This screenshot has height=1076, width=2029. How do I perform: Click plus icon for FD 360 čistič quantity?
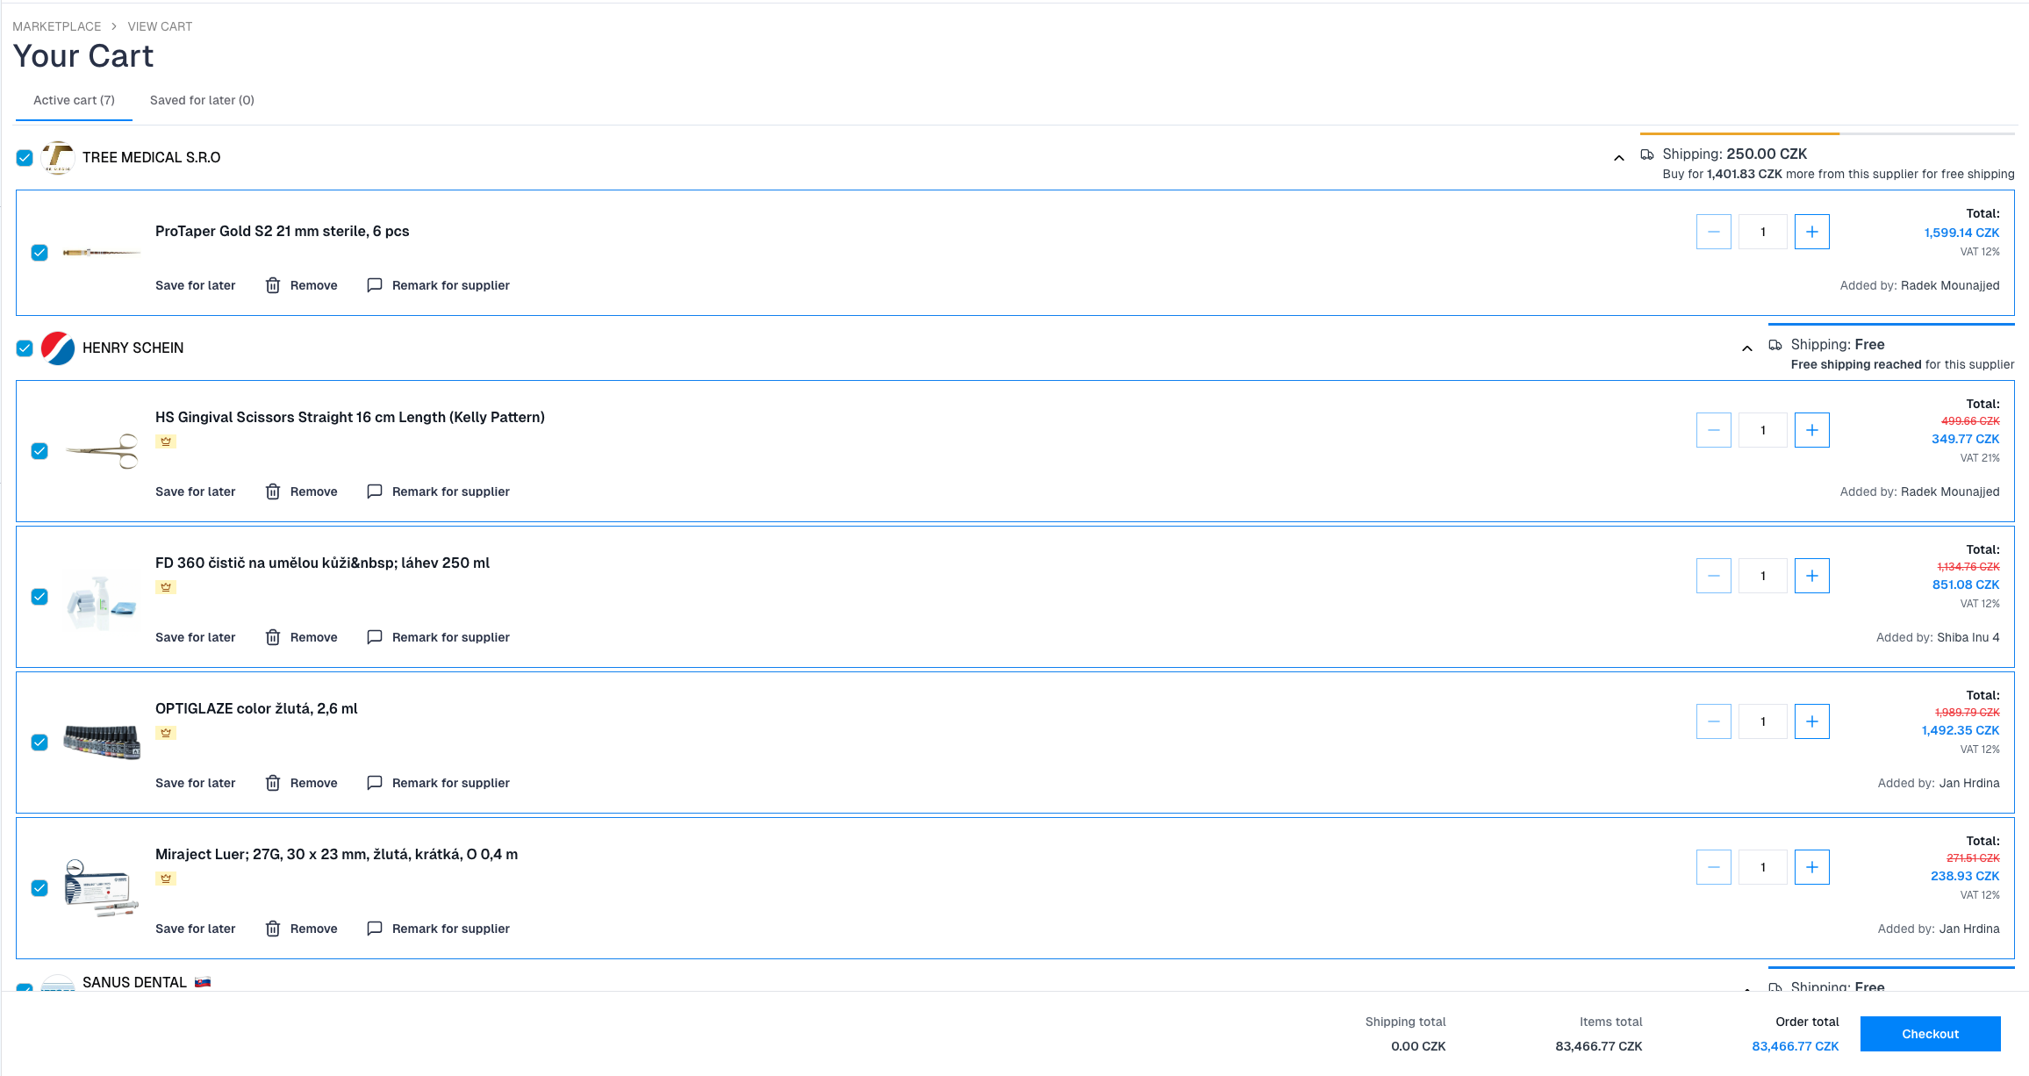point(1811,576)
